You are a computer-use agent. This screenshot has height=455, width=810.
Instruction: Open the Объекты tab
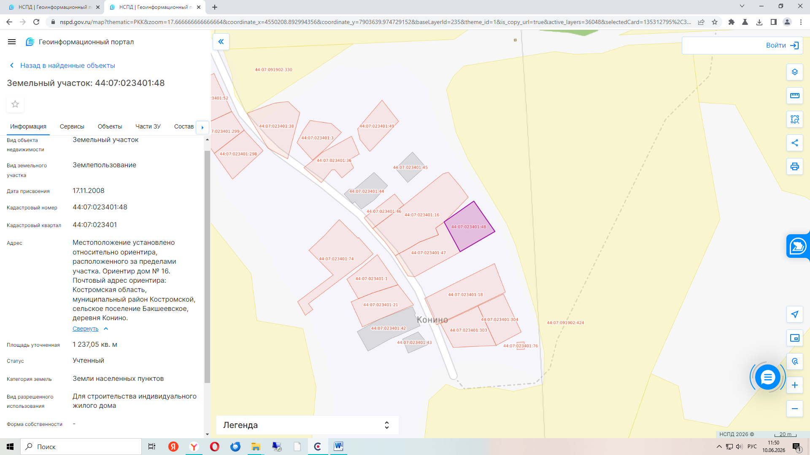(110, 126)
